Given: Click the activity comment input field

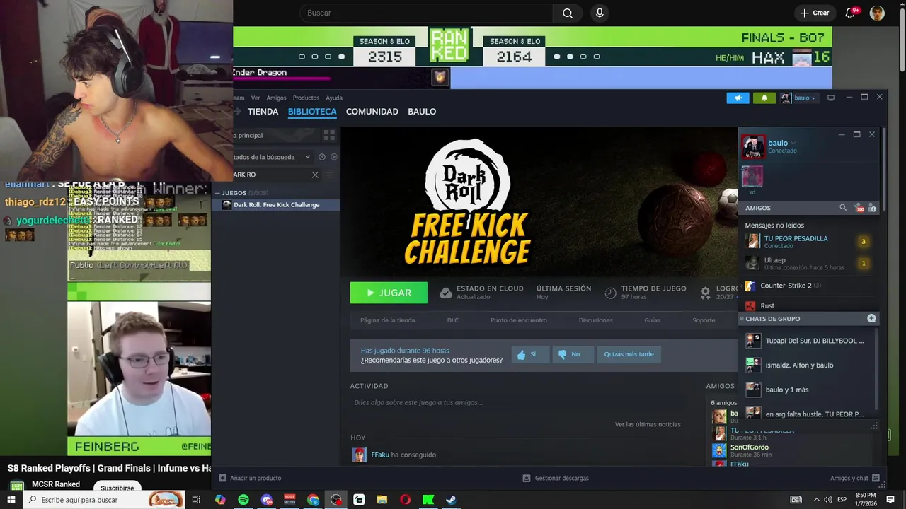Looking at the screenshot, I should tap(518, 402).
